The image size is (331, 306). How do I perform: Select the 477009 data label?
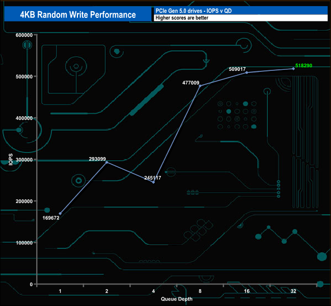tap(191, 83)
